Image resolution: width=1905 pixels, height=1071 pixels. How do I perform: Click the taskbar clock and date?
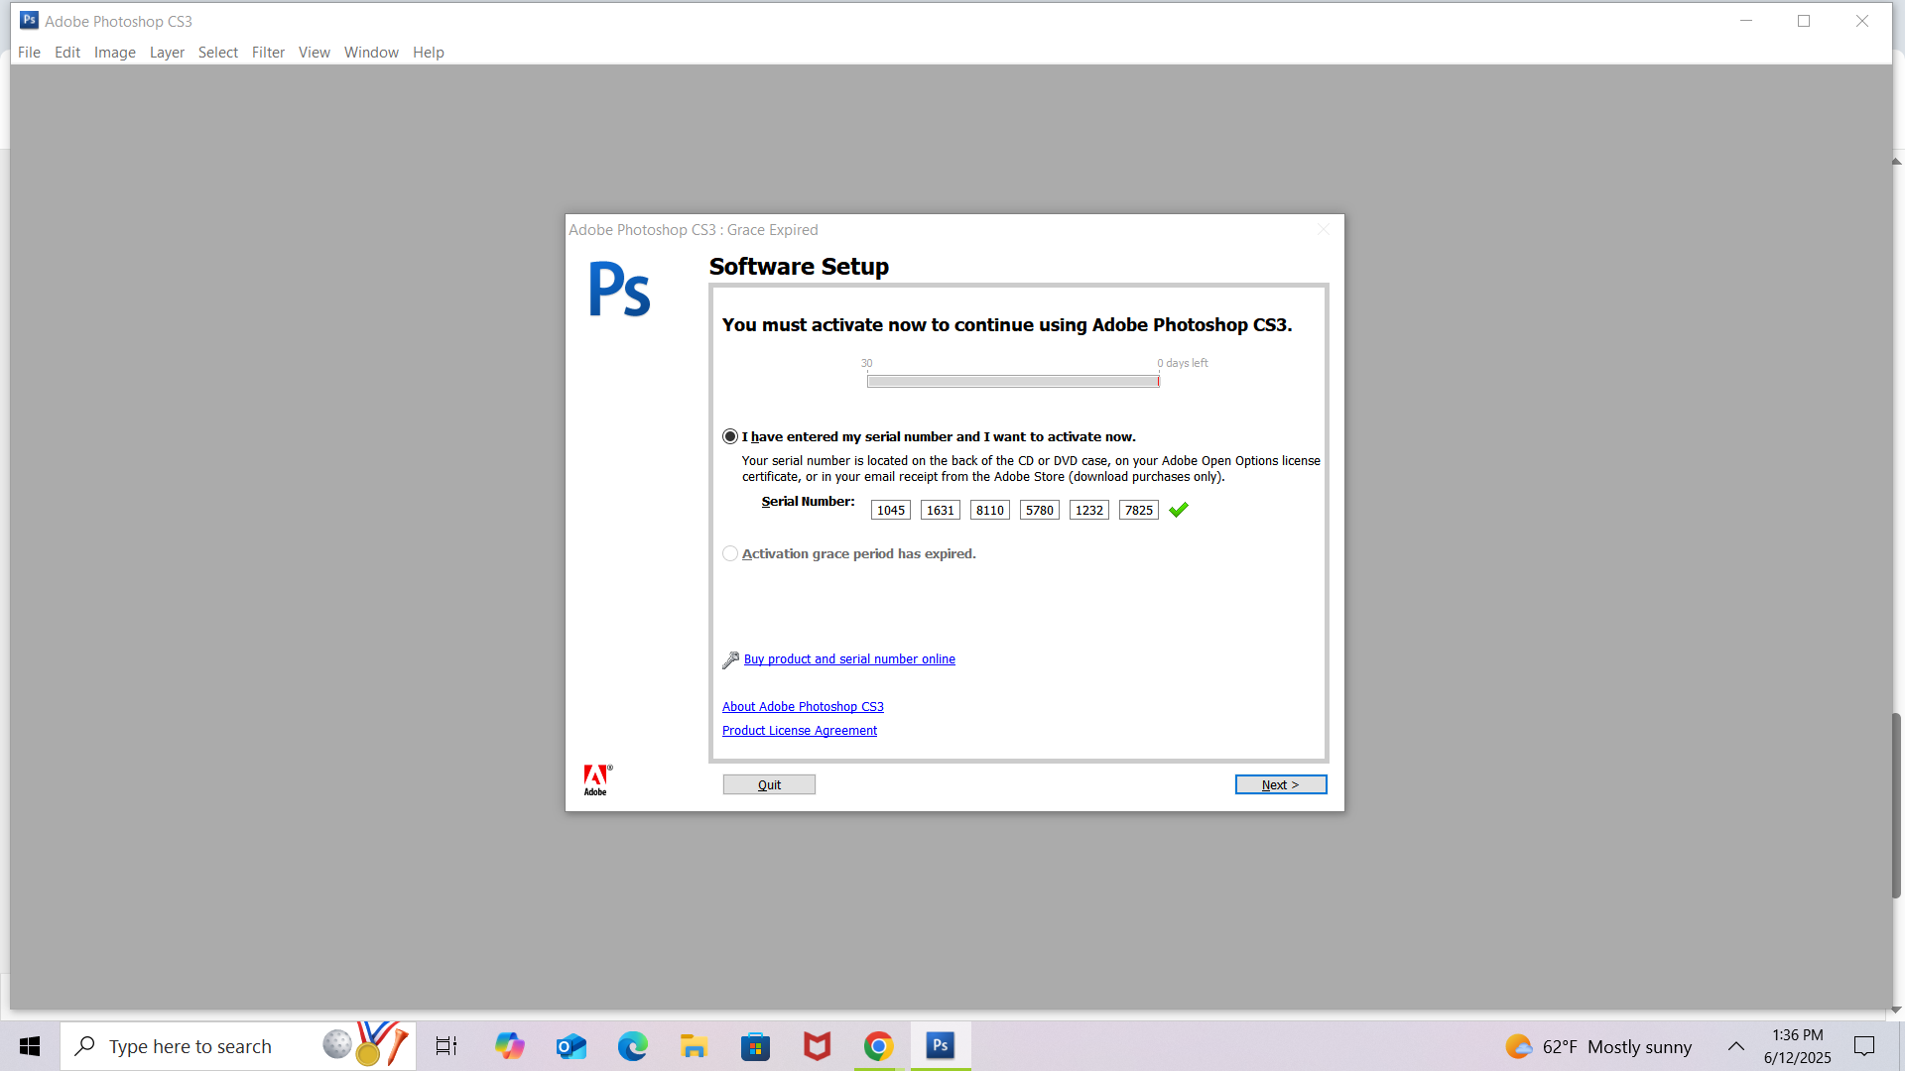tap(1798, 1046)
